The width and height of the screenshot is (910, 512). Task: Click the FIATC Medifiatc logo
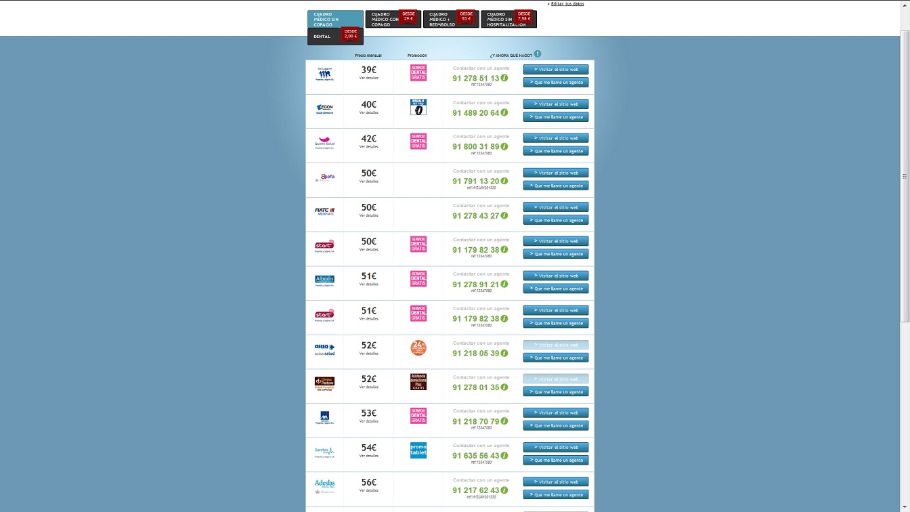tap(324, 211)
